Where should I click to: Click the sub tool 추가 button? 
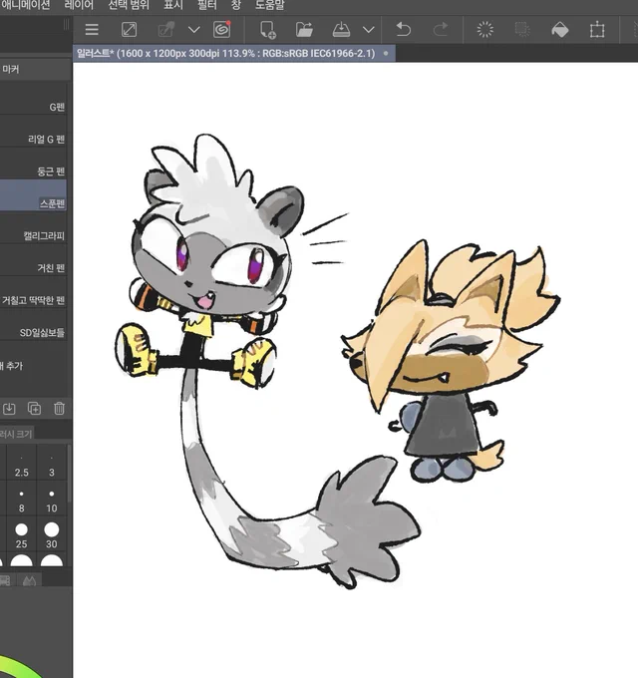(12, 366)
